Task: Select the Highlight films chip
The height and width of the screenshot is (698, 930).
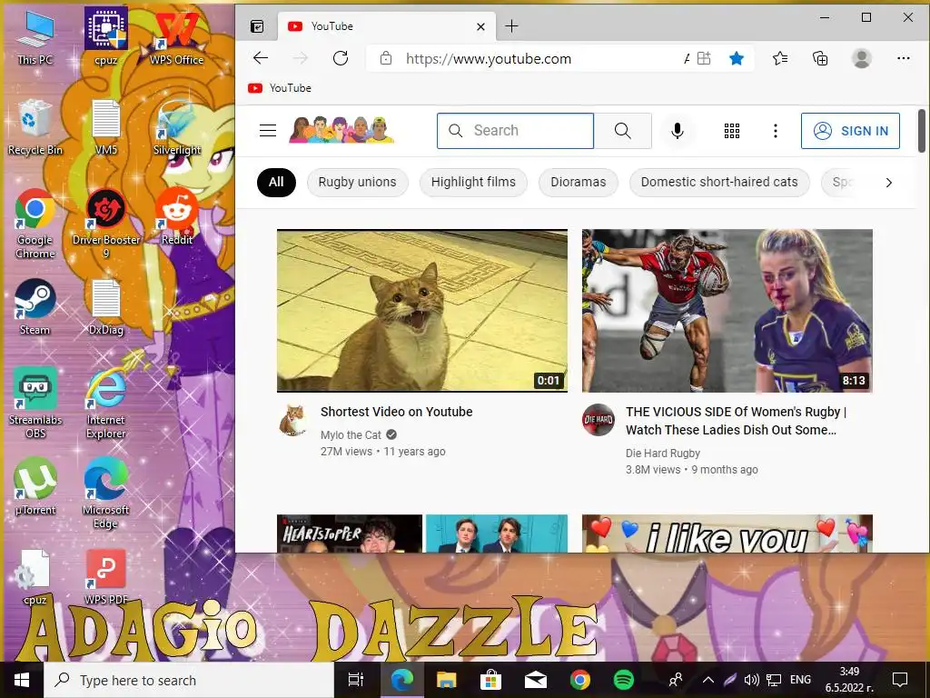Action: pyautogui.click(x=473, y=182)
